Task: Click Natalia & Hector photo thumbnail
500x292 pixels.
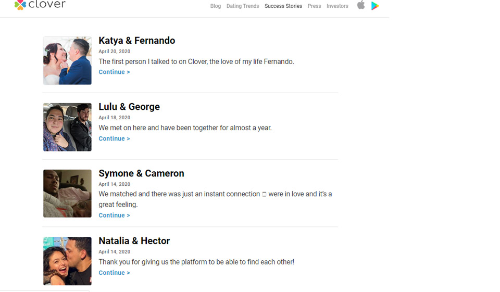Action: [67, 261]
